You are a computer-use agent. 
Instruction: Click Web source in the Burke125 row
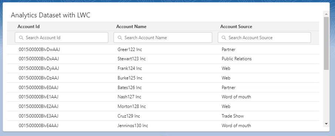[x=226, y=78]
